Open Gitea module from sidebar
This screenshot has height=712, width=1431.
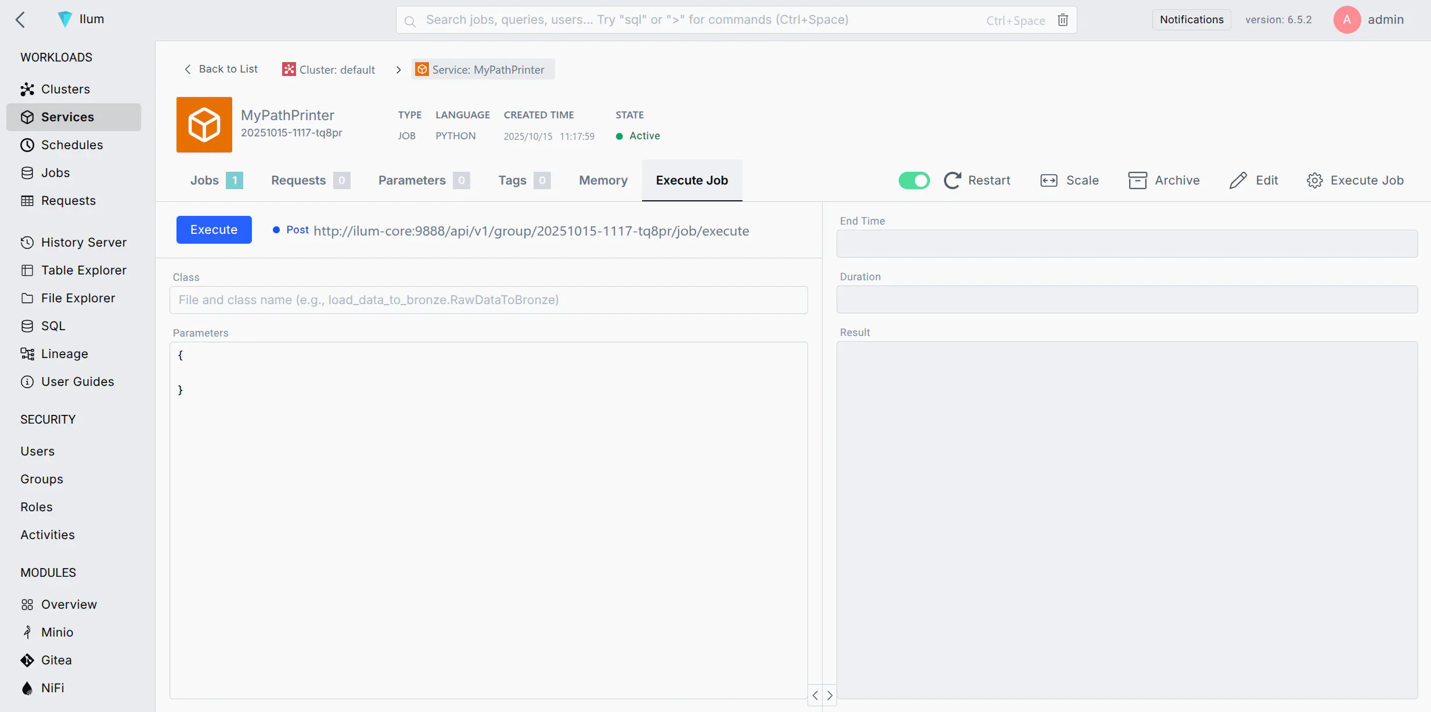coord(56,660)
